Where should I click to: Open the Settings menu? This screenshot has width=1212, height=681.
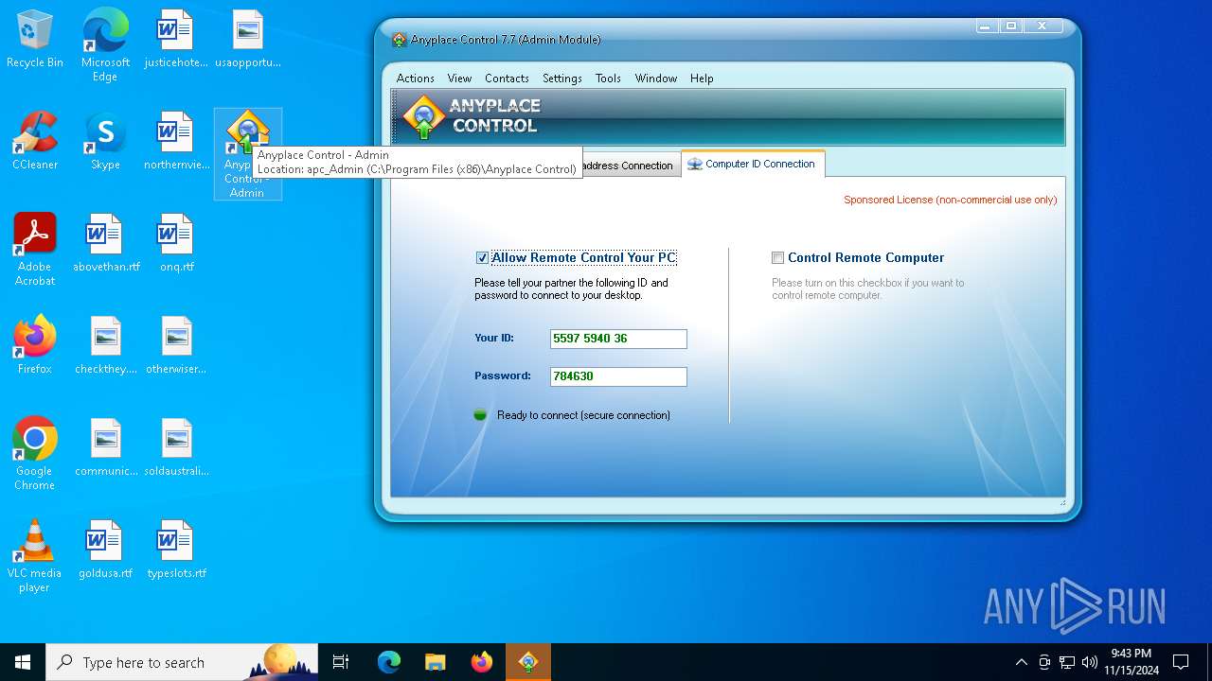(x=562, y=79)
